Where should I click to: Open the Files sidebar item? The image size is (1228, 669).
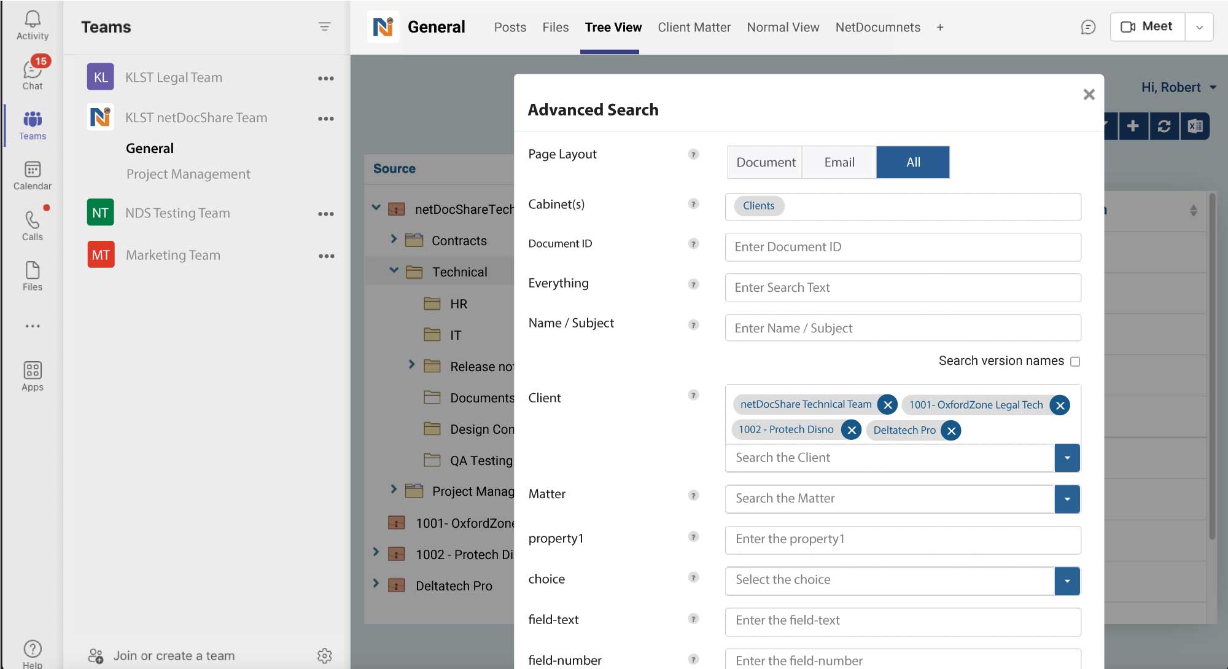click(33, 276)
